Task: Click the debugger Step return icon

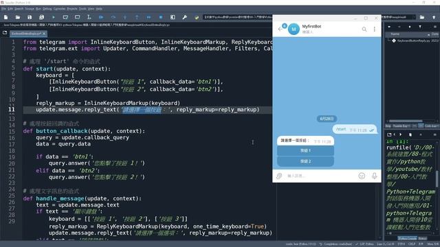Action: point(137,17)
